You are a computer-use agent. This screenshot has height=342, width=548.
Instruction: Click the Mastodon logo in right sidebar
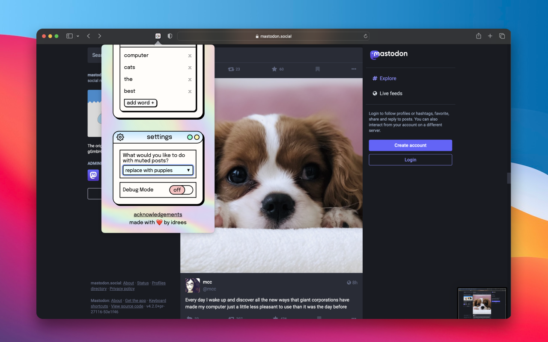tap(389, 54)
